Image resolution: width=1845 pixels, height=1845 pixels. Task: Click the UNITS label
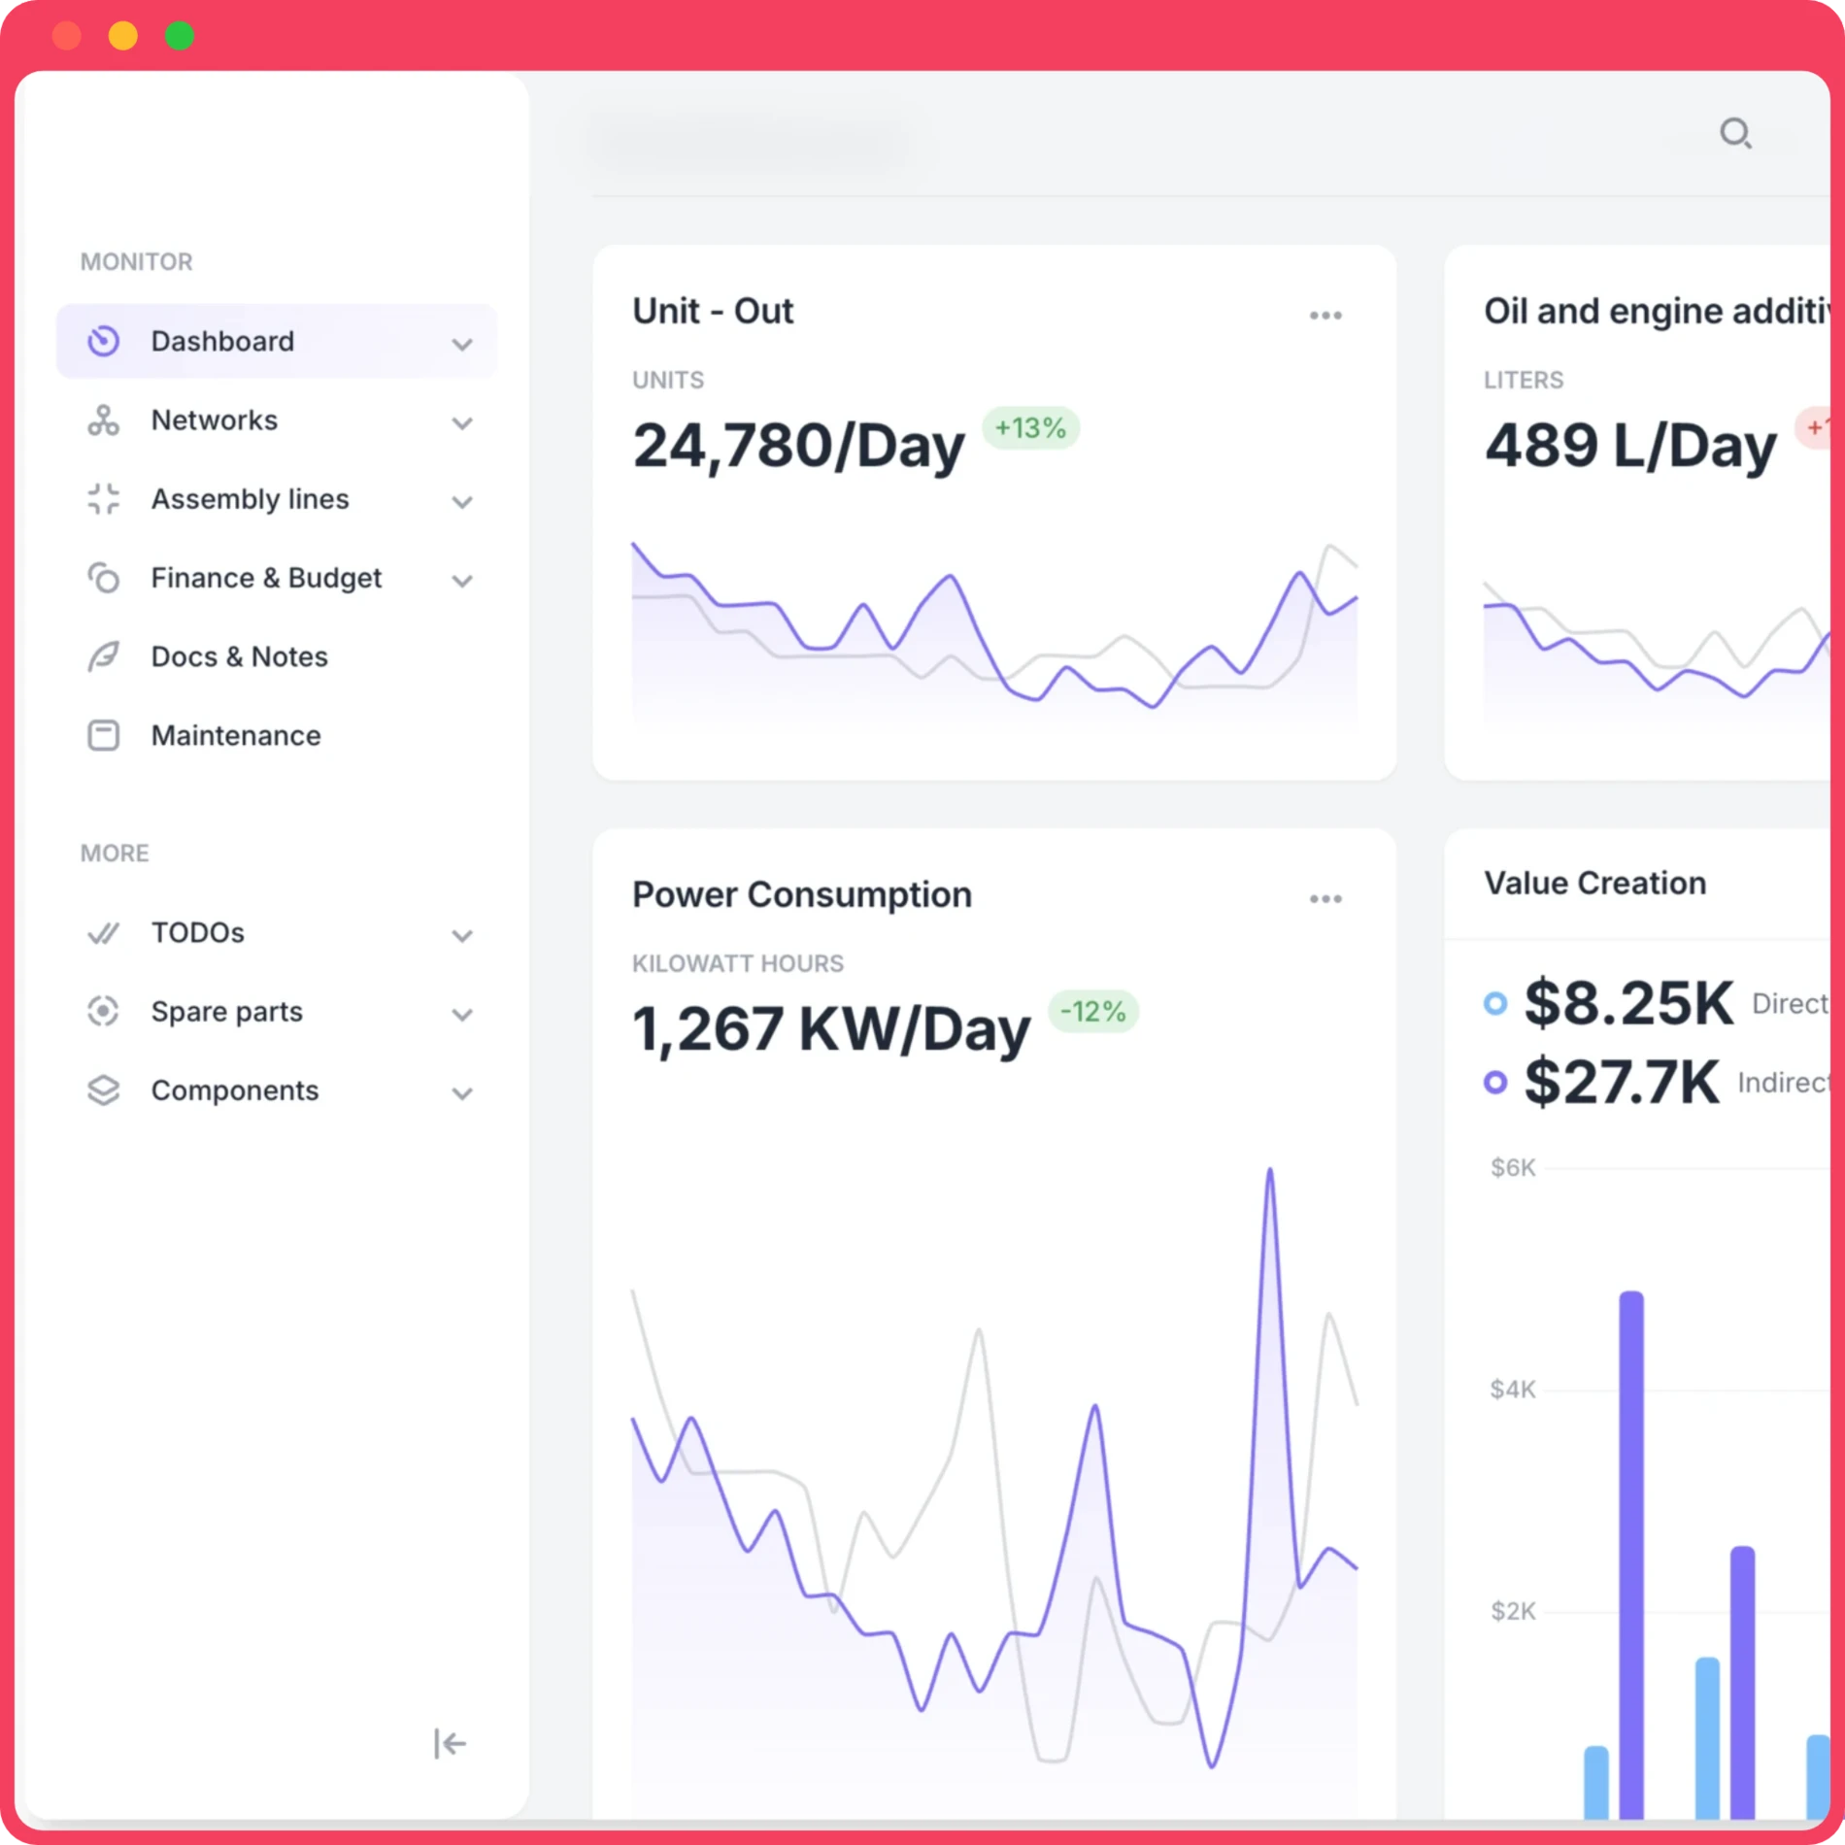668,380
